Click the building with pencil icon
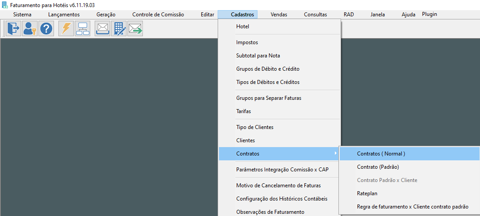This screenshot has width=480, height=216. (x=119, y=29)
